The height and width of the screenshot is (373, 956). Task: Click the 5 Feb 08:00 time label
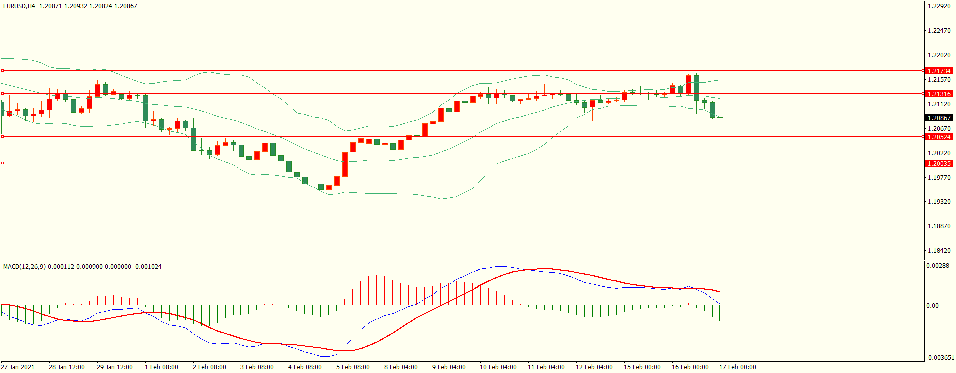pyautogui.click(x=353, y=367)
